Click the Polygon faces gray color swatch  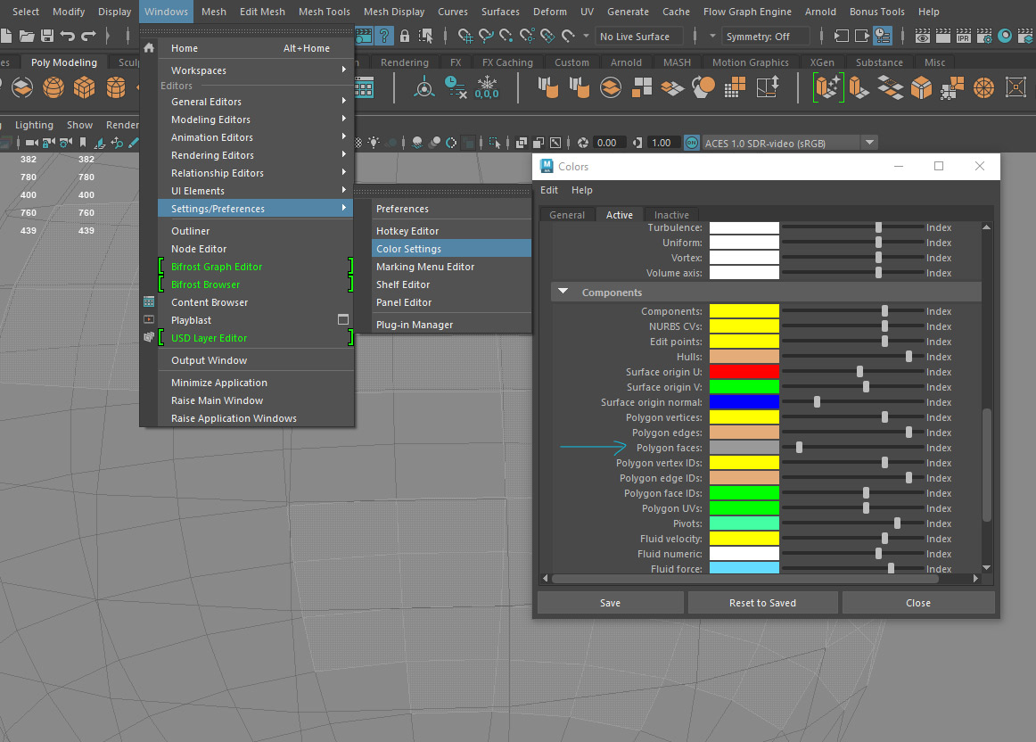744,448
